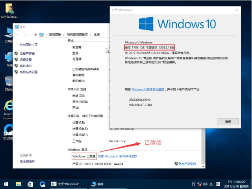
Task: Click 更改产品密钥 link
Action: [186, 163]
